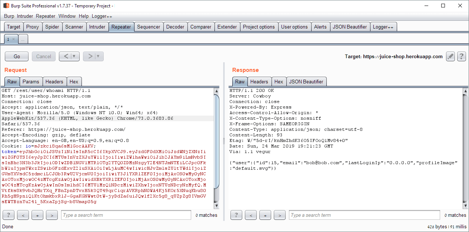Open Repeater help question mark icon
Screen dimensions: 469x232
tap(461, 56)
